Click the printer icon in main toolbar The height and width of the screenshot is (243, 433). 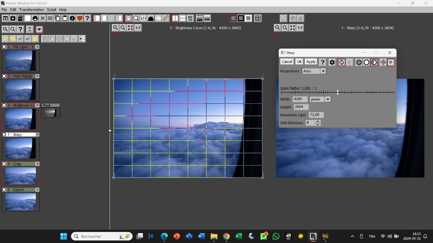click(x=35, y=18)
